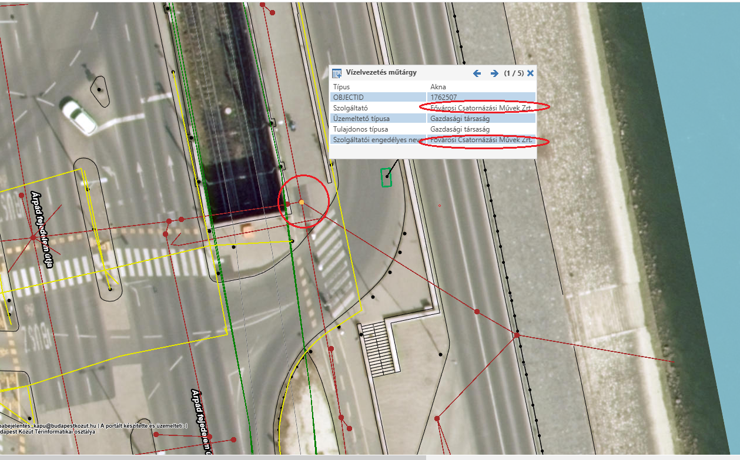
Task: Click the green rectangle marker on the map
Action: point(386,177)
